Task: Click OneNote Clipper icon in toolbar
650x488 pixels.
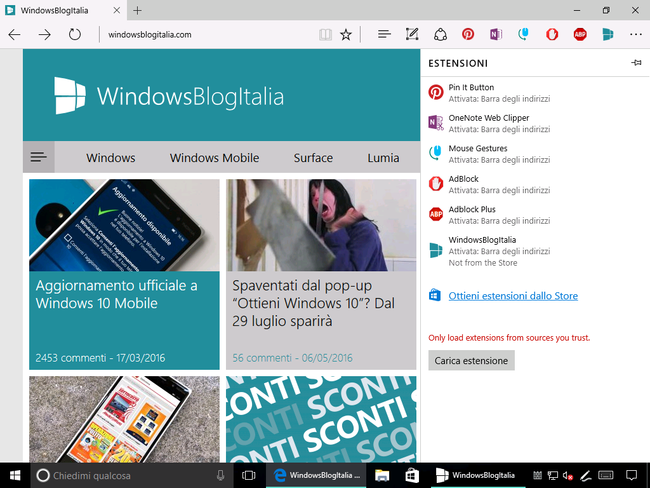Action: (x=496, y=34)
